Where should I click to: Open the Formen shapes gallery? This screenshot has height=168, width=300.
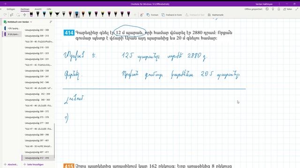click(x=152, y=15)
